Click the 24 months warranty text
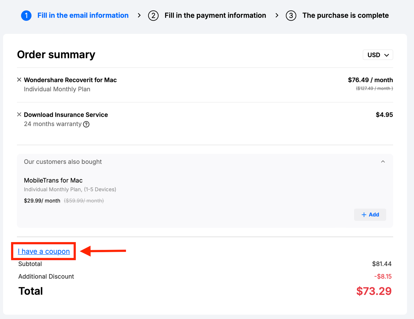The width and height of the screenshot is (414, 319). (53, 124)
